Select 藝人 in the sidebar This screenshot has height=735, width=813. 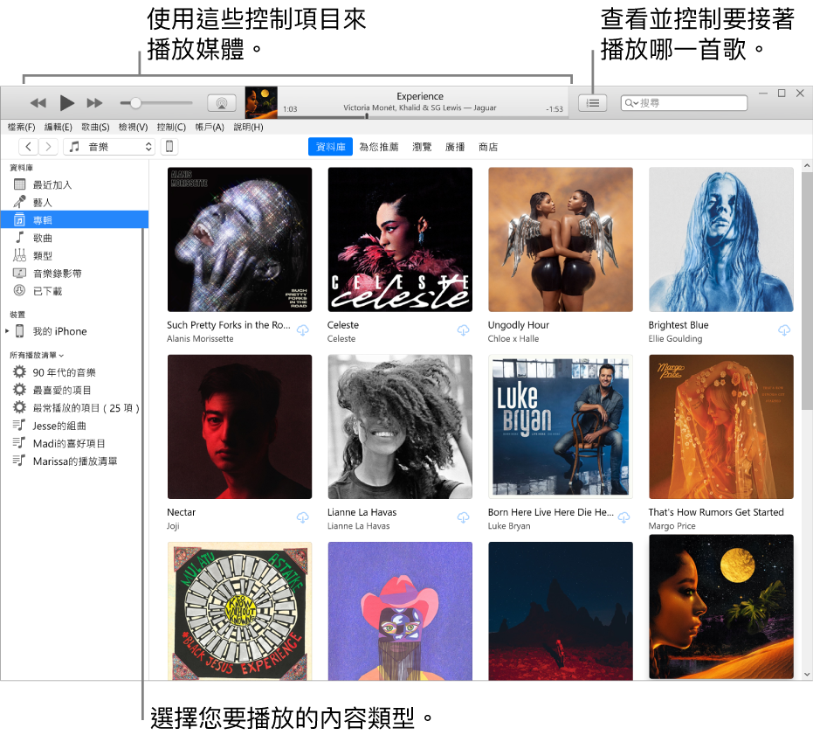(x=75, y=203)
